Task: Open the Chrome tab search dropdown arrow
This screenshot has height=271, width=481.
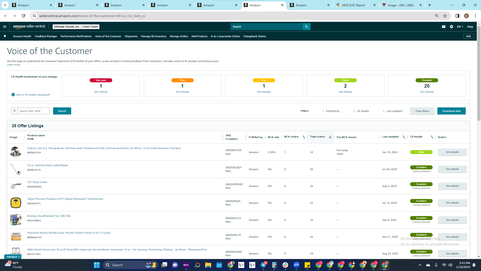Action: pyautogui.click(x=5, y=5)
